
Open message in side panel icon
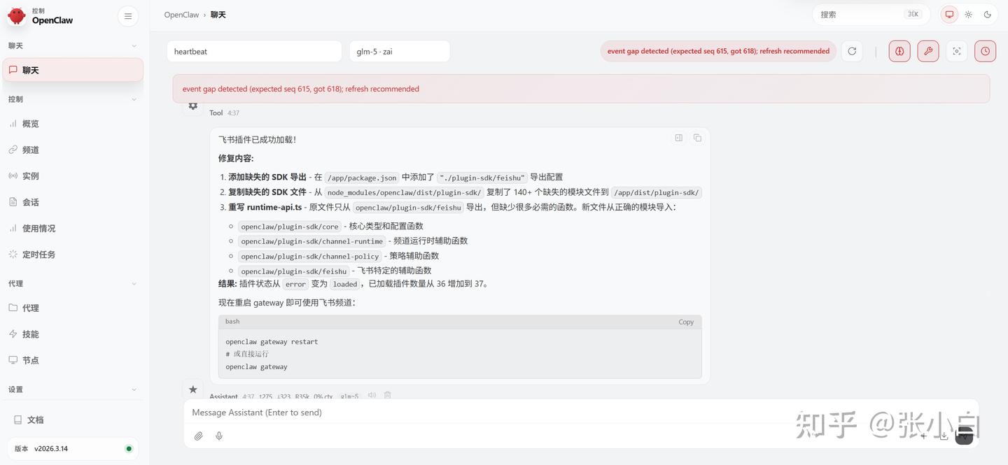[x=678, y=138]
